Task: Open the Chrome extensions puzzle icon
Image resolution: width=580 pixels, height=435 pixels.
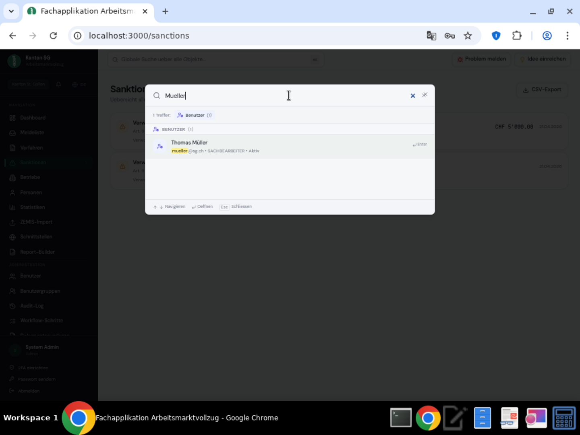Action: [x=517, y=36]
